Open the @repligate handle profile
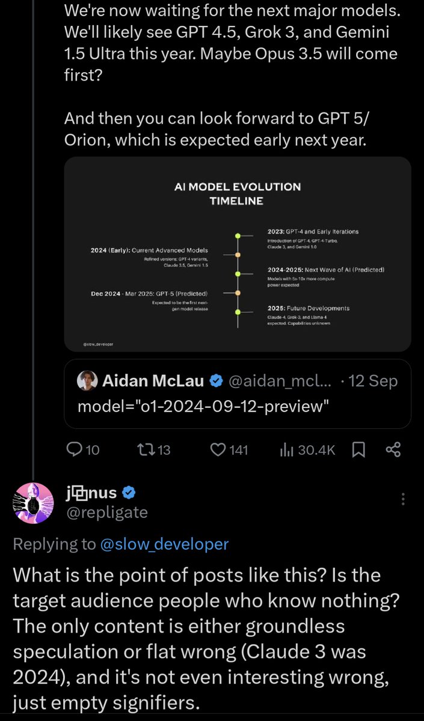This screenshot has width=424, height=721. pyautogui.click(x=106, y=513)
